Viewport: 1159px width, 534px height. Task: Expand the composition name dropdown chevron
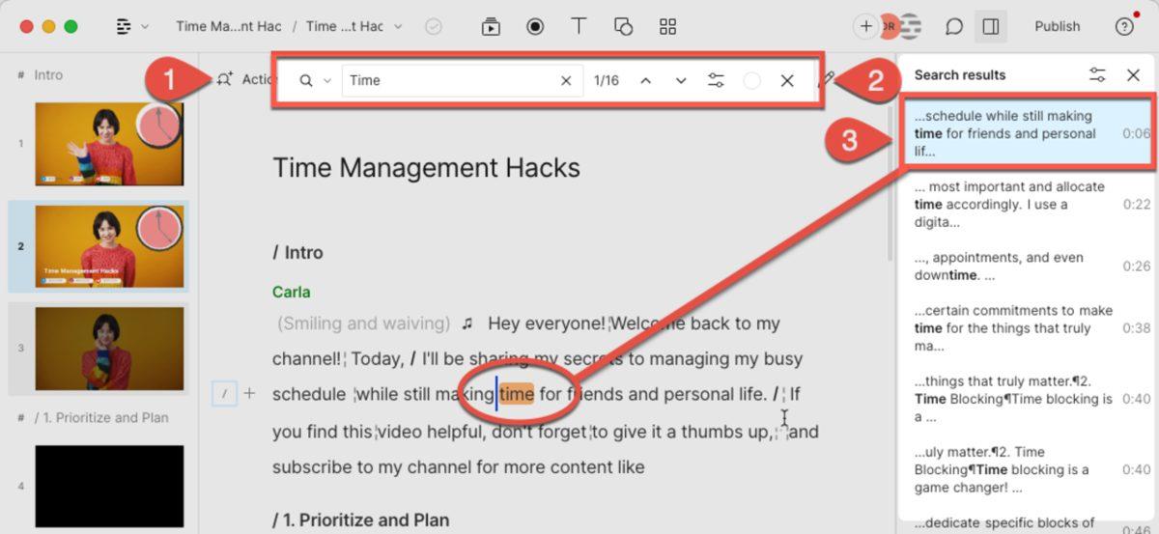pos(399,27)
